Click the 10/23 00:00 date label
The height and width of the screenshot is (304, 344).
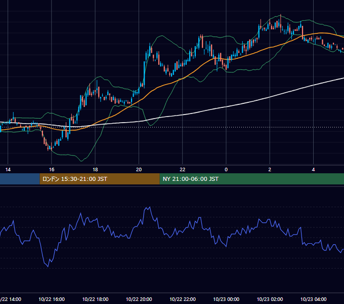[226, 299]
